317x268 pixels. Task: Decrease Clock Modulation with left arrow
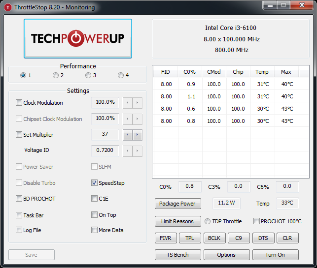(x=128, y=103)
